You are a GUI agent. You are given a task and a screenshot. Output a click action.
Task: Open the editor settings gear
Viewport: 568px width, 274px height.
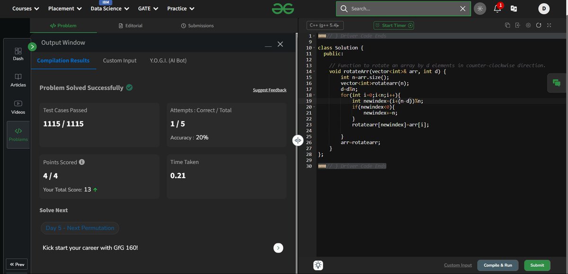click(528, 26)
